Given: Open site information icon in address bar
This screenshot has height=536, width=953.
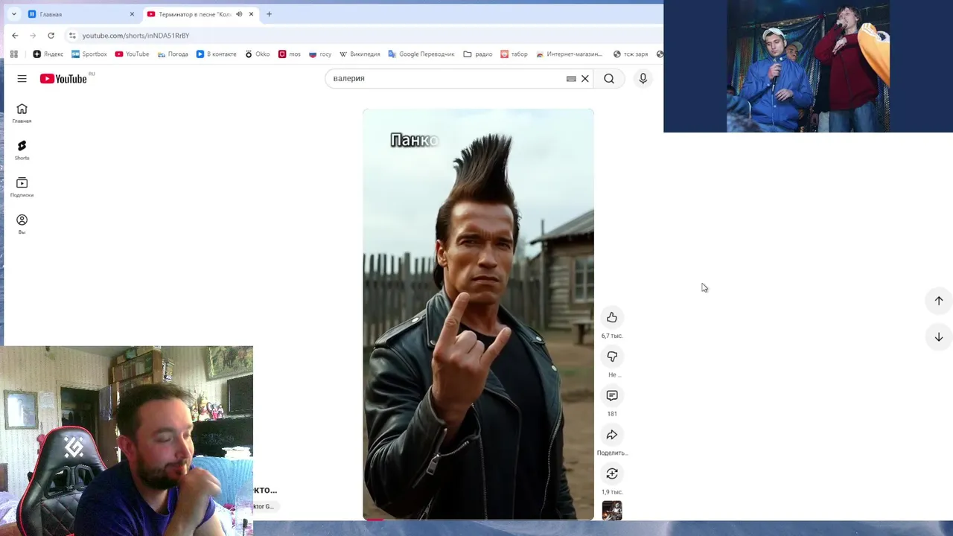Looking at the screenshot, I should pyautogui.click(x=72, y=35).
